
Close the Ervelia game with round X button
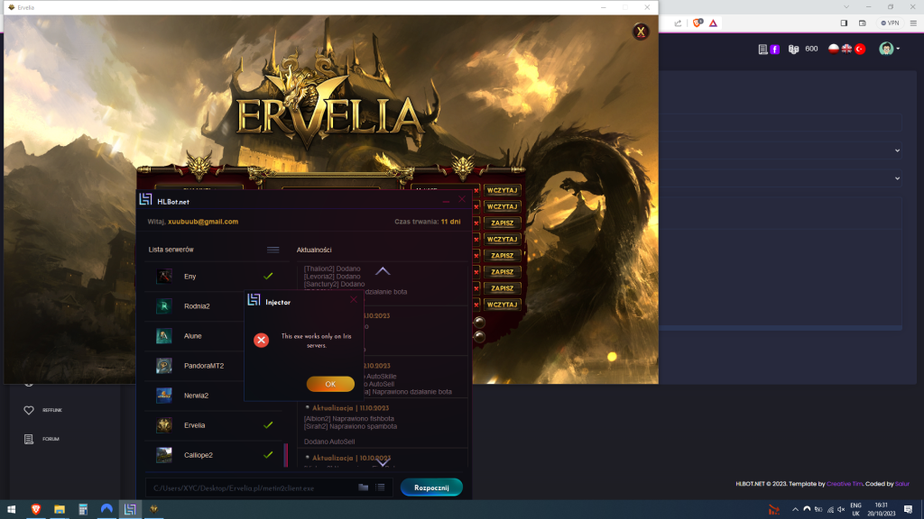tap(641, 32)
